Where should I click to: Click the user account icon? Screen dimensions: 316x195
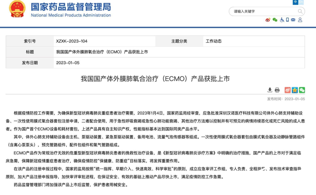(x=300, y=20)
